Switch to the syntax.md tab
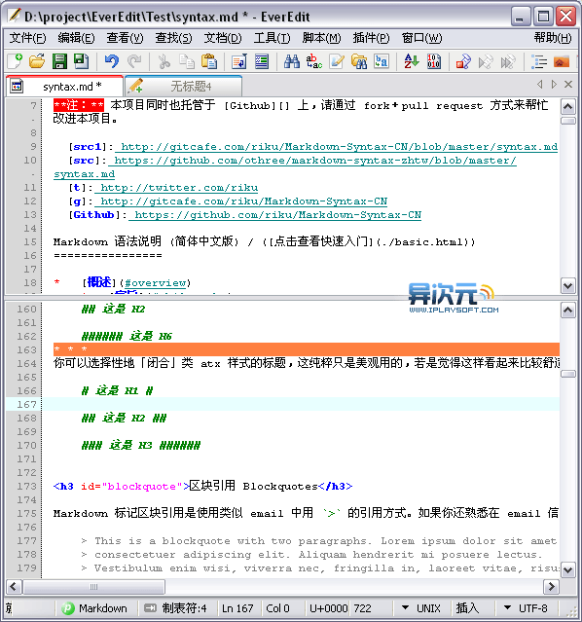 click(64, 86)
